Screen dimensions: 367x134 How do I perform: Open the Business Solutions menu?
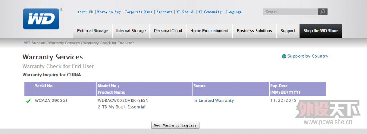pyautogui.click(x=254, y=31)
